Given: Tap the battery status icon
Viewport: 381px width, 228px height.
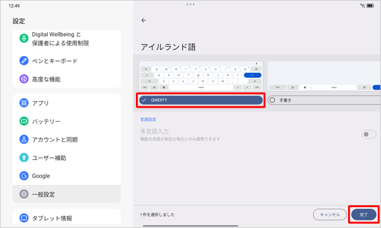Looking at the screenshot, I should click(370, 6).
